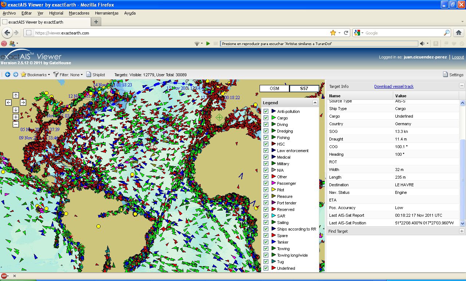Expand the Find Target section
The image size is (466, 281).
click(x=462, y=231)
